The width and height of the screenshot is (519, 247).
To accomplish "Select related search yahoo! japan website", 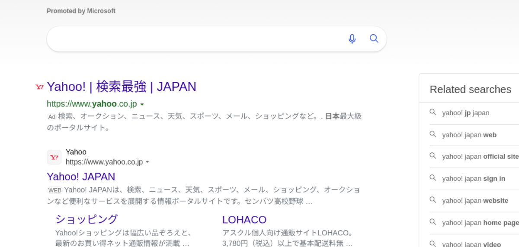I will coord(475,201).
